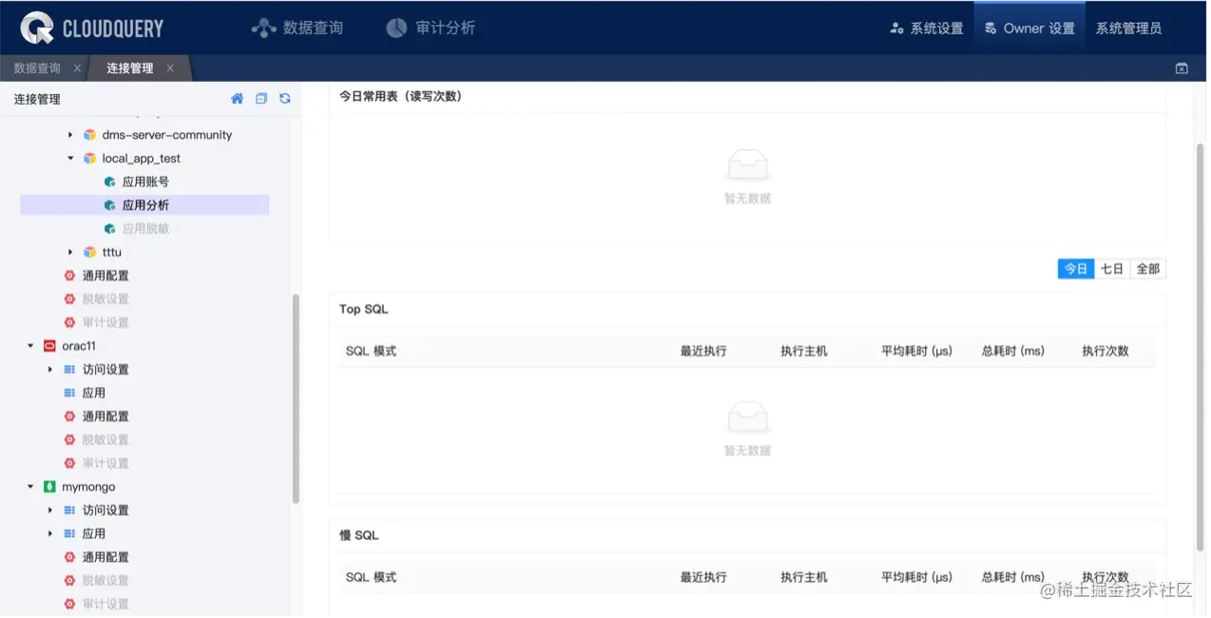Image resolution: width=1211 pixels, height=618 pixels.
Task: Expand 访问设置 under orac11
Action: [x=50, y=369]
